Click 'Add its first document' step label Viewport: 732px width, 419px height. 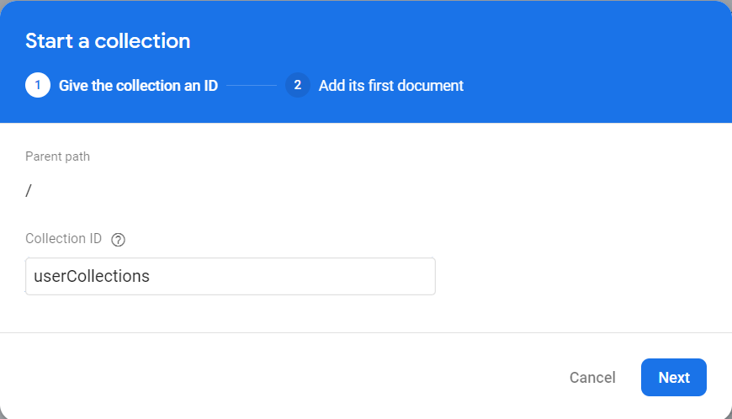tap(390, 85)
